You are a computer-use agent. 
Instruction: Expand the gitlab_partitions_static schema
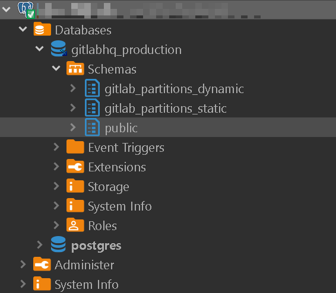pyautogui.click(x=73, y=108)
